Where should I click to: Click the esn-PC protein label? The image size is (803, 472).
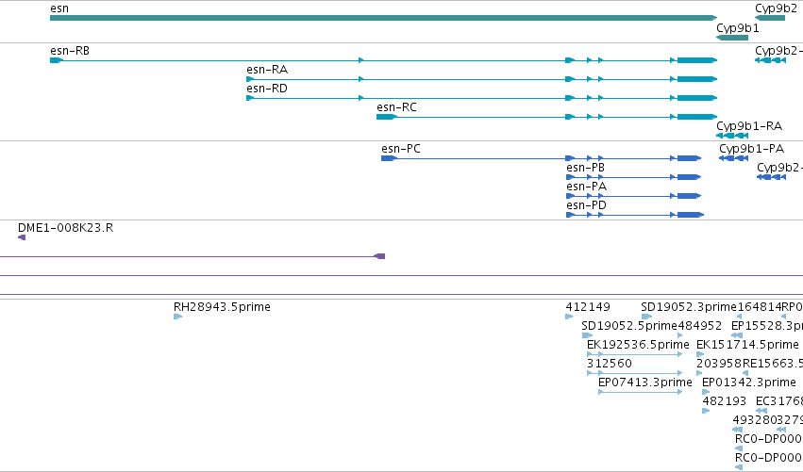400,149
